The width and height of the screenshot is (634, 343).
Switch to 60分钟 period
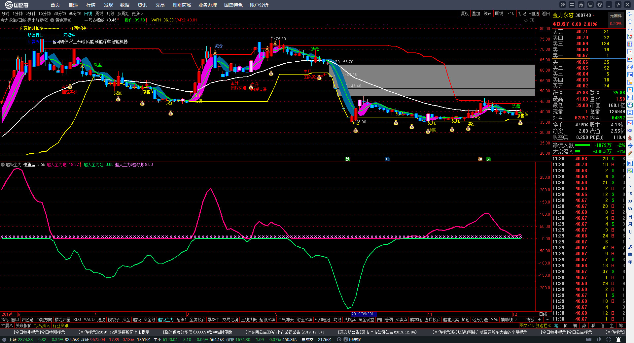(75, 14)
